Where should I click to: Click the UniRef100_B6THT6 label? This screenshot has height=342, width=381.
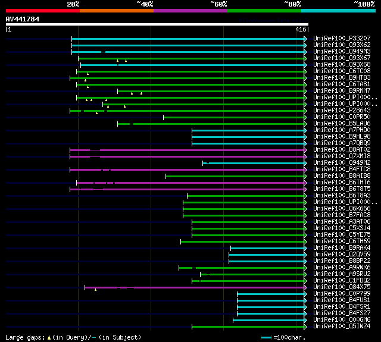click(342, 183)
